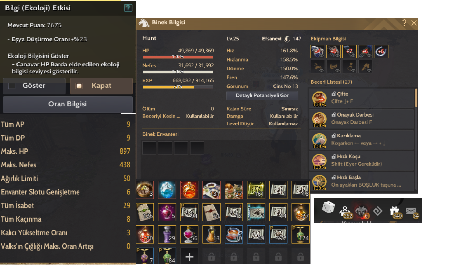Image resolution: width=475 pixels, height=267 pixels.
Task: Click the first empty Binek Envanteri slot
Action: [149, 148]
